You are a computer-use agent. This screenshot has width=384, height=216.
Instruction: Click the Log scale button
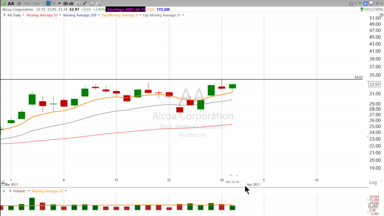click(x=373, y=182)
